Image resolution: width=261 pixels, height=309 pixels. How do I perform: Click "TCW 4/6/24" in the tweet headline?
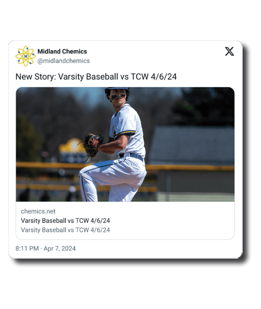tap(154, 77)
